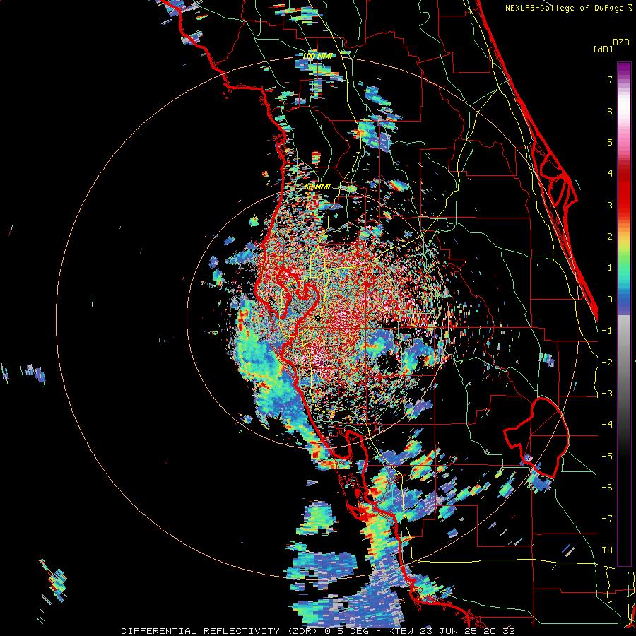This screenshot has height=636, width=636.
Task: Click the 7 value on color scale
Action: 610,79
